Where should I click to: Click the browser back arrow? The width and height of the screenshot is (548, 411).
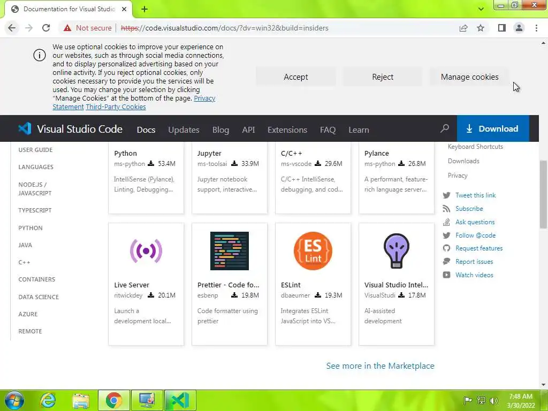tap(12, 28)
